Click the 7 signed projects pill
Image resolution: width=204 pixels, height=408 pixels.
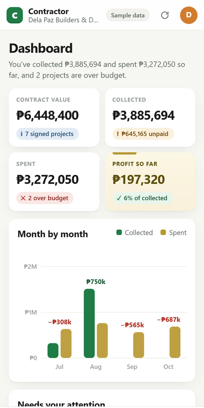pyautogui.click(x=47, y=134)
